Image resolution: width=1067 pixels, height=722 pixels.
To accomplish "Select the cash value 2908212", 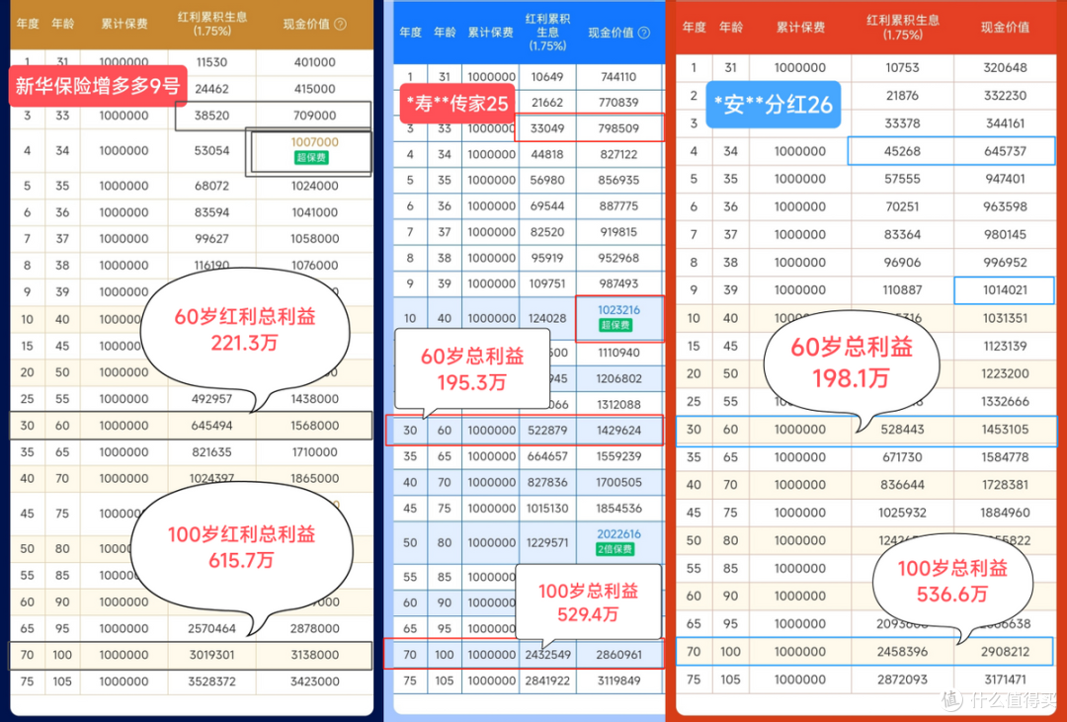I will pos(1005,652).
